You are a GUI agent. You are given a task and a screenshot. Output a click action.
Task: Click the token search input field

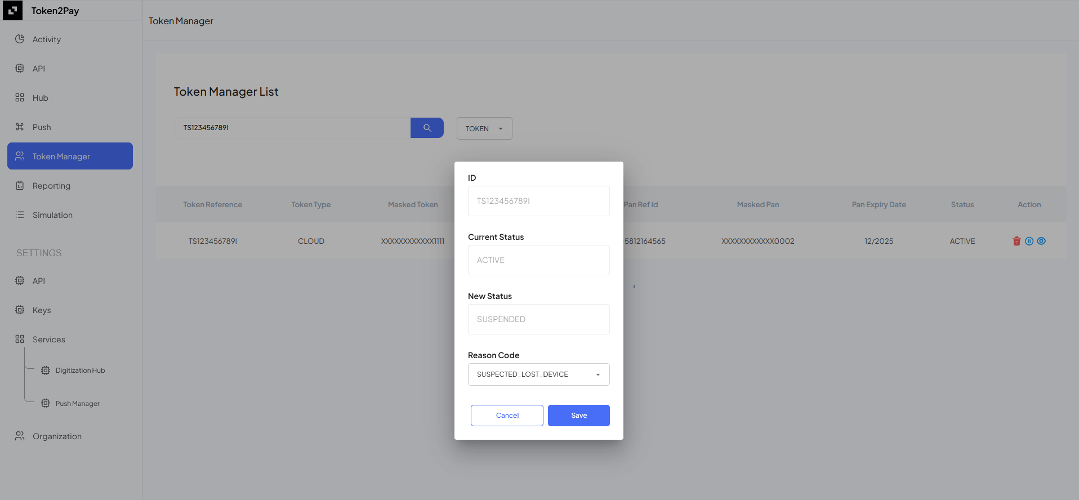click(292, 128)
